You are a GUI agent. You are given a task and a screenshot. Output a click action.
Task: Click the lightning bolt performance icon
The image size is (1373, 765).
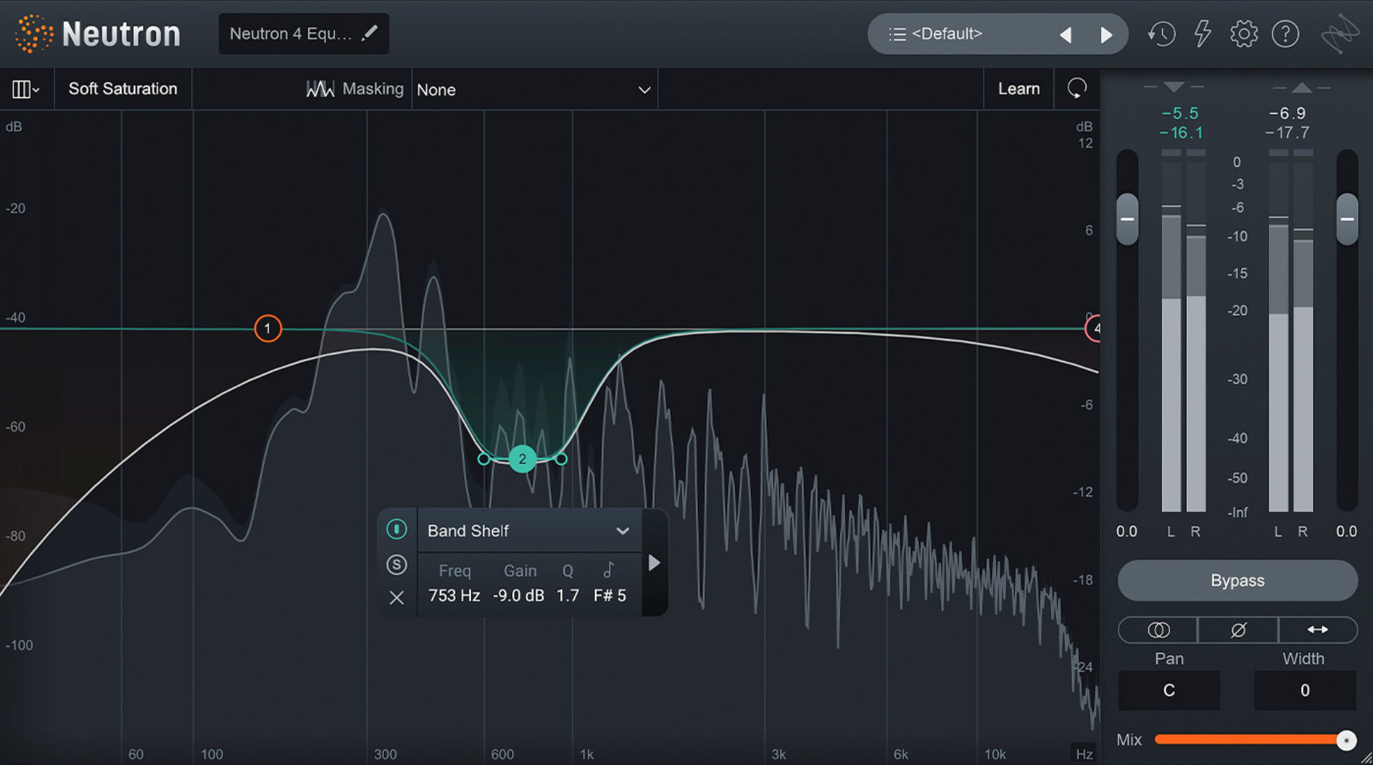click(x=1202, y=33)
